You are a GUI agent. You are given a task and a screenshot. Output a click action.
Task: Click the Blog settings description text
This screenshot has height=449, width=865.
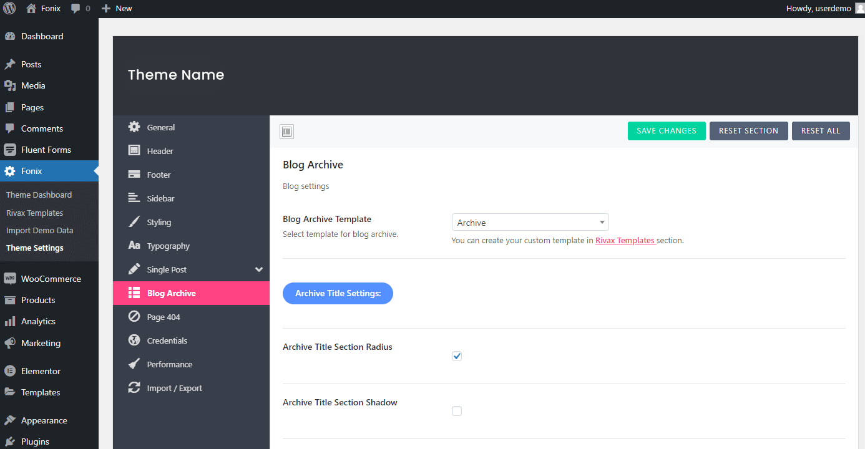click(306, 186)
